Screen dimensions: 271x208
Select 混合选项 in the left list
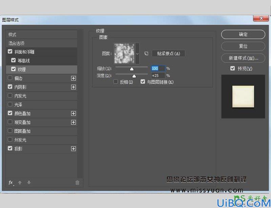tap(42, 43)
